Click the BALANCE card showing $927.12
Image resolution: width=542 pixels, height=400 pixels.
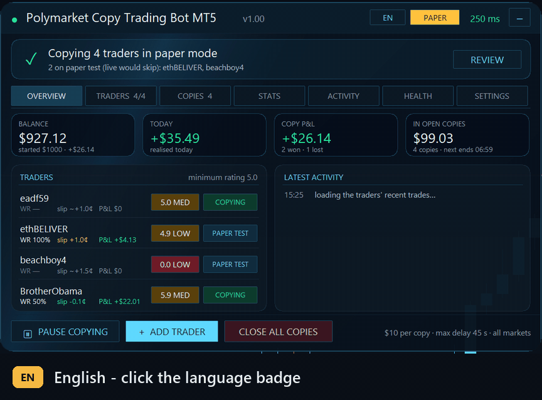[73, 135]
